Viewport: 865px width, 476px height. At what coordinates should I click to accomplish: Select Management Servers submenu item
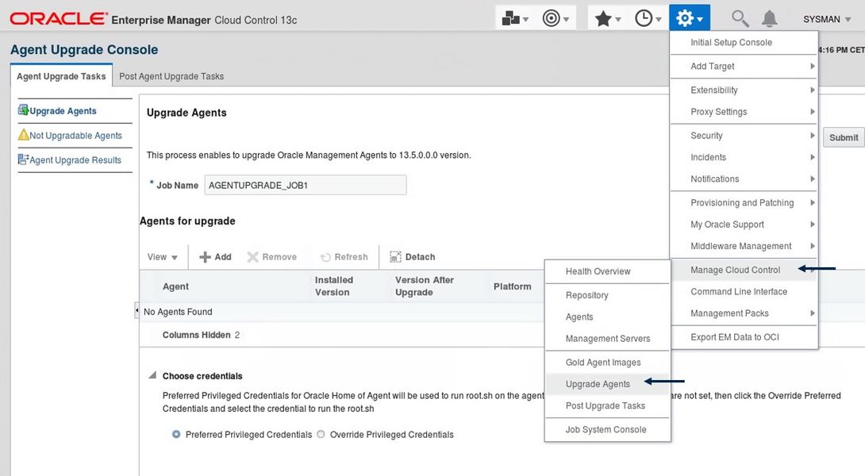(607, 339)
